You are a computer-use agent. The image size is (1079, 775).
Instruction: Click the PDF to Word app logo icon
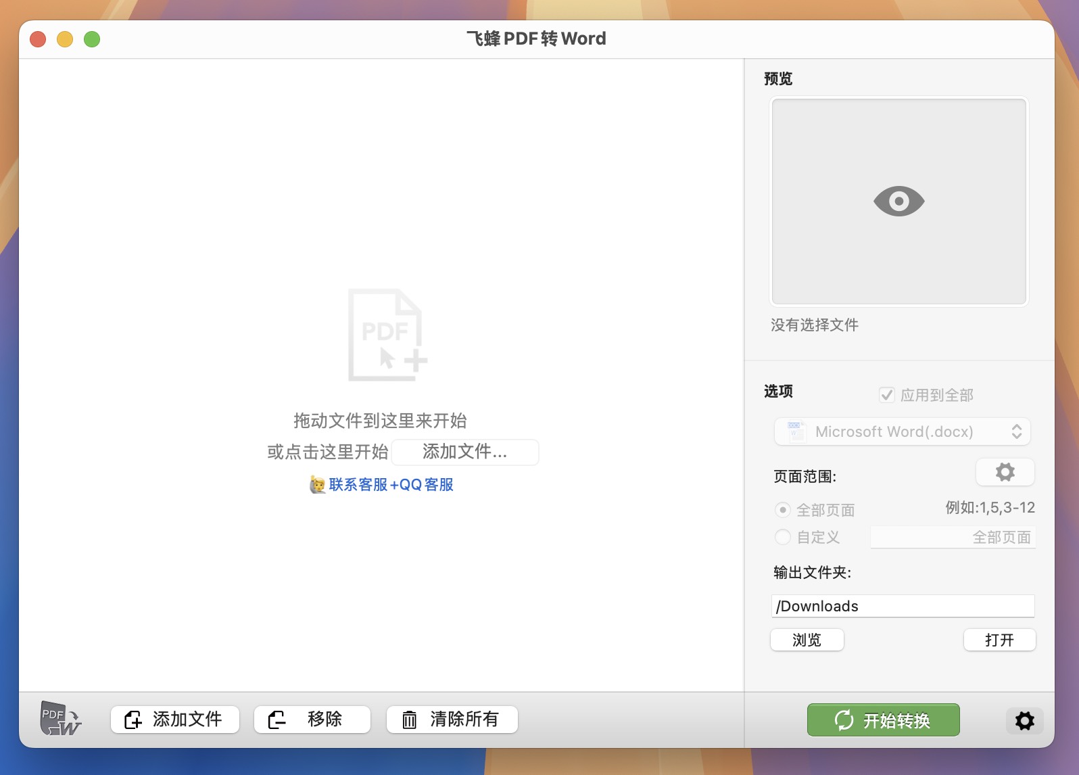pos(61,719)
